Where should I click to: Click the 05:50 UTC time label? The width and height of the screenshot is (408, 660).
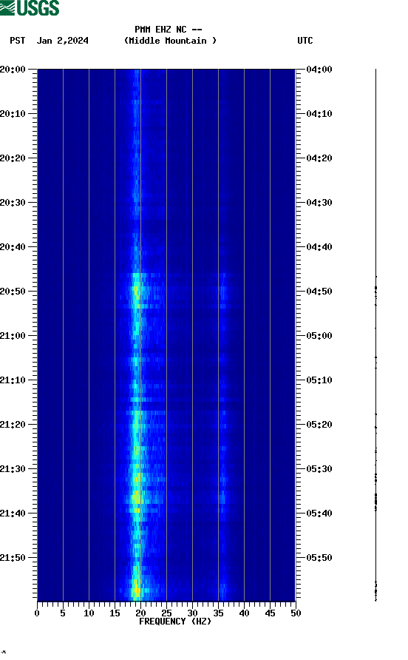[319, 558]
